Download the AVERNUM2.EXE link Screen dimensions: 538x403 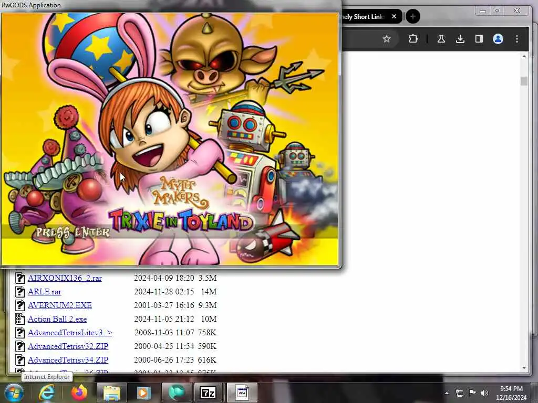pos(60,305)
